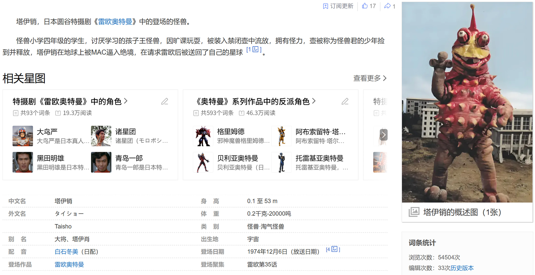
Task: Click the 词条统计 statistics heading
Action: (x=422, y=243)
